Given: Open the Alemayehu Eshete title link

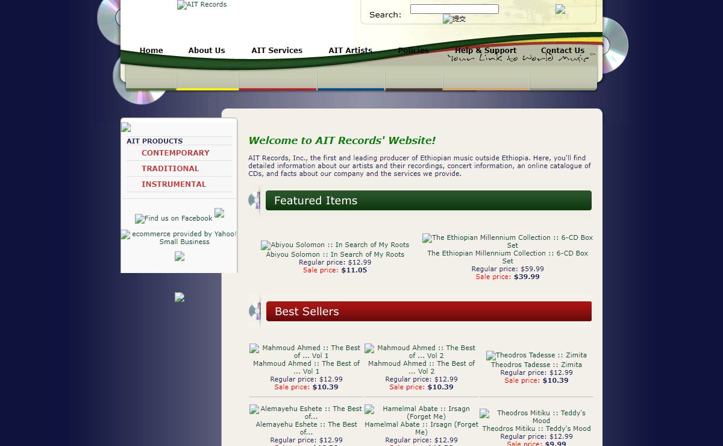Looking at the screenshot, I should (x=306, y=429).
